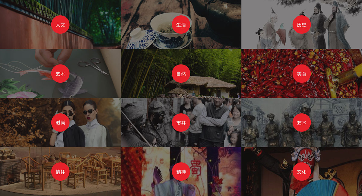Open the 市井 category circle

pos(181,123)
